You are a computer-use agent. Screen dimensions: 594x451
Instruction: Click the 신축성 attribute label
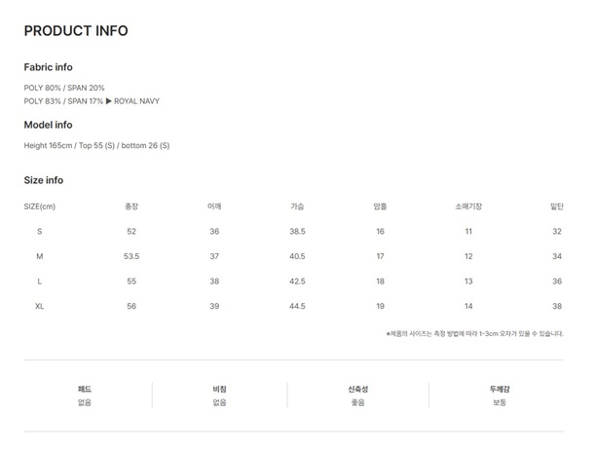[358, 390]
